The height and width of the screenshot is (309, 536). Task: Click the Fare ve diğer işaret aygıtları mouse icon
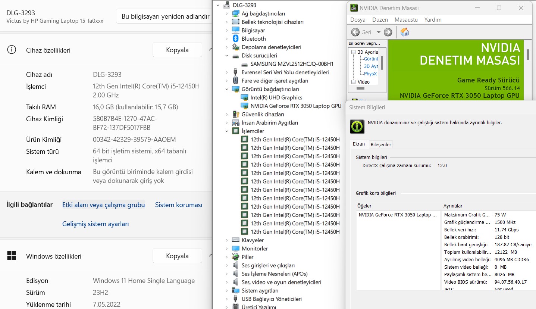coord(235,81)
